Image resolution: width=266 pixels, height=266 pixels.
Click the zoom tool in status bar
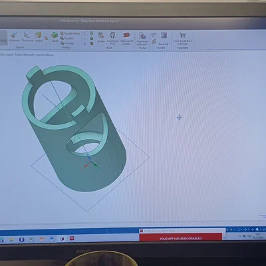(x=257, y=229)
